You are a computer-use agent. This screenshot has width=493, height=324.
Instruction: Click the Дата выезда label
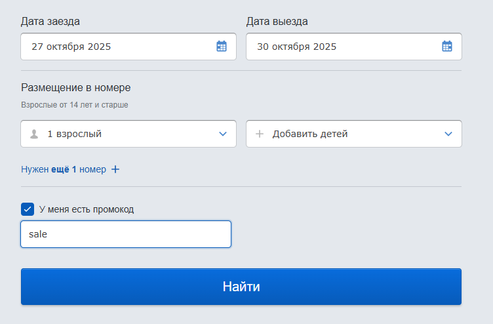pos(277,21)
